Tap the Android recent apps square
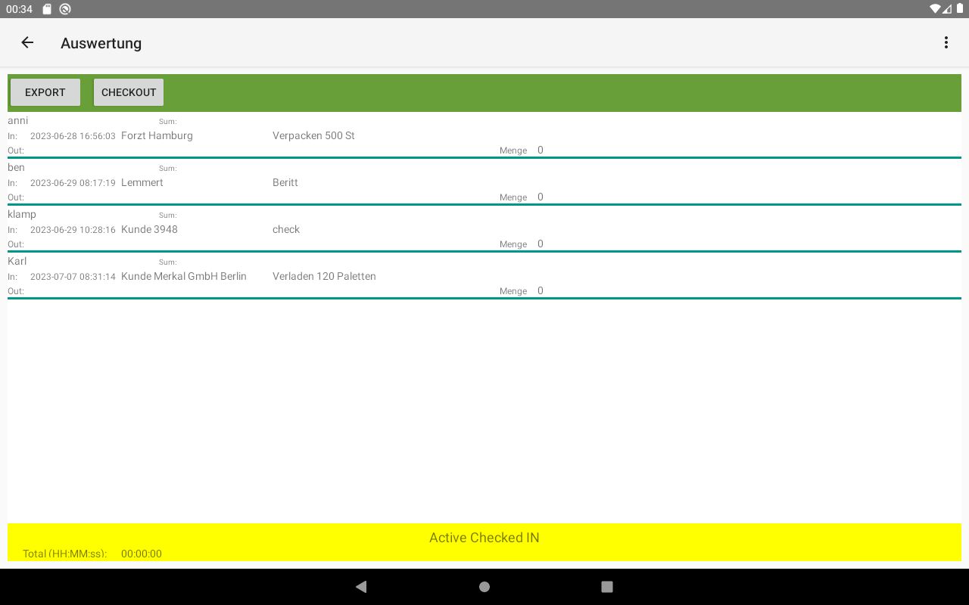This screenshot has height=605, width=969. tap(607, 587)
